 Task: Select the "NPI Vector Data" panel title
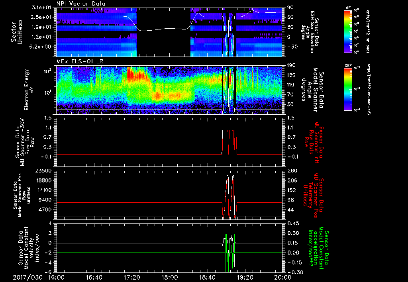(x=81, y=4)
